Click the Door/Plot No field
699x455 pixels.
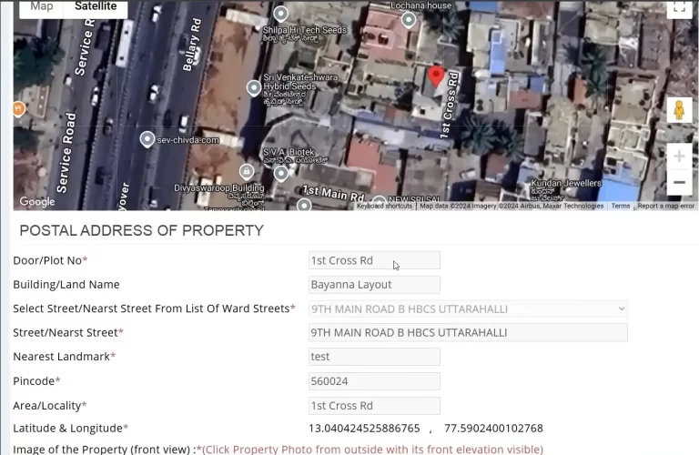[374, 260]
